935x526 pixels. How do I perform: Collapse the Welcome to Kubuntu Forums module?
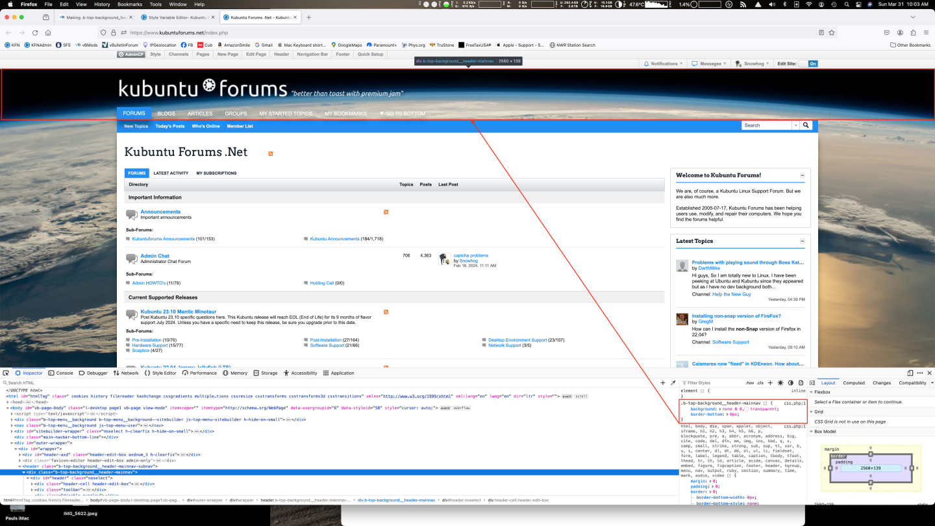pos(803,175)
